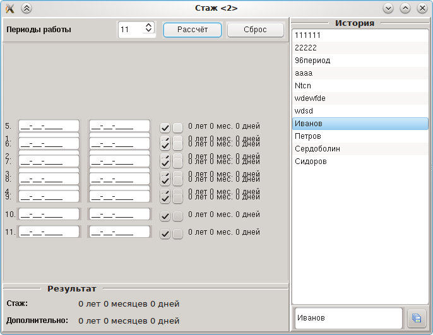Viewport: 433px width, 335px height.
Task: Select 96период in the history list
Action: pos(360,61)
